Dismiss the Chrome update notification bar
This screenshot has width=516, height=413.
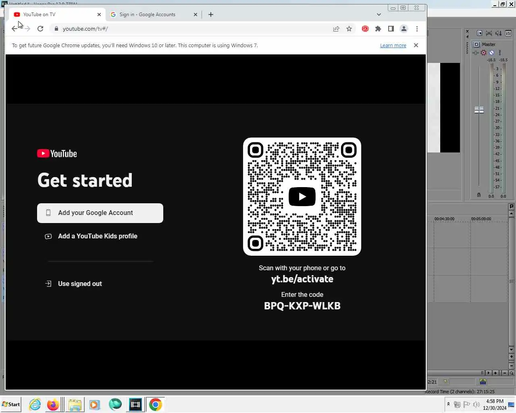tap(416, 45)
